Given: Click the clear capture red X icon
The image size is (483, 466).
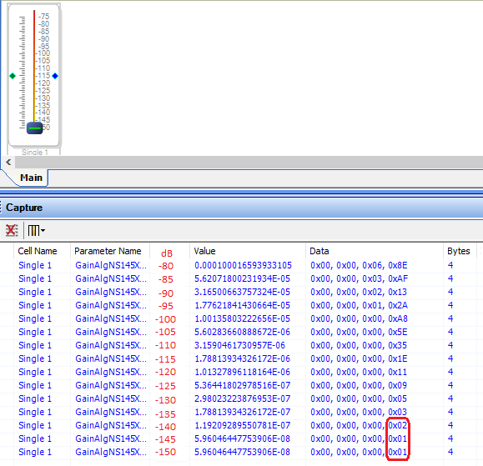Looking at the screenshot, I should 12,230.
